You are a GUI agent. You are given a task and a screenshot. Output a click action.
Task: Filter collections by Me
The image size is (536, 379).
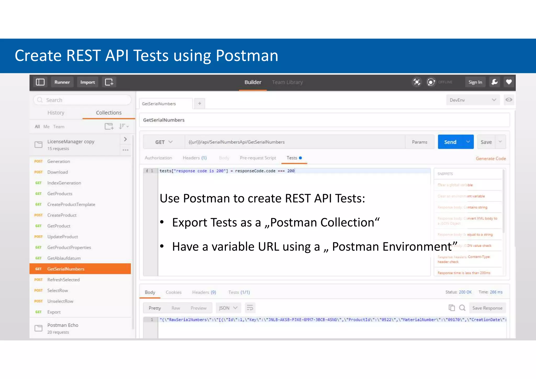[x=46, y=127]
